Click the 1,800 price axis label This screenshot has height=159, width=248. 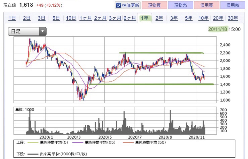pyautogui.click(x=225, y=68)
